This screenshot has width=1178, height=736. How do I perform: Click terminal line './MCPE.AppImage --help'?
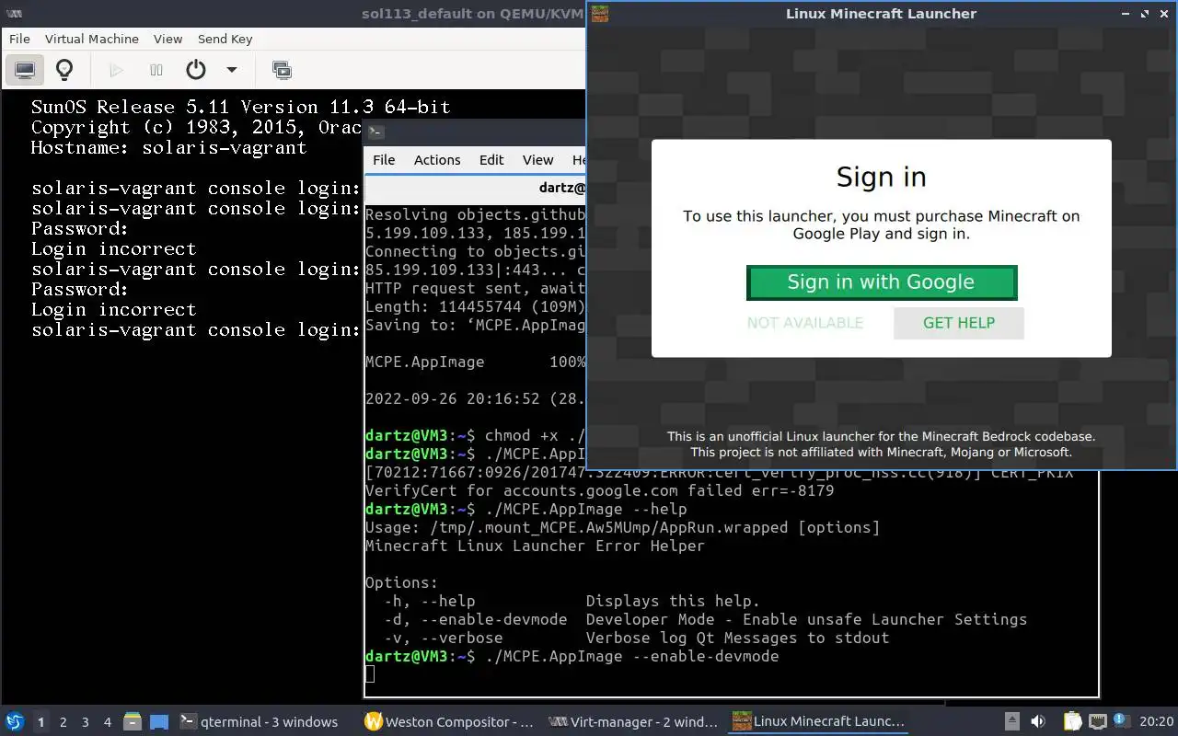click(585, 509)
